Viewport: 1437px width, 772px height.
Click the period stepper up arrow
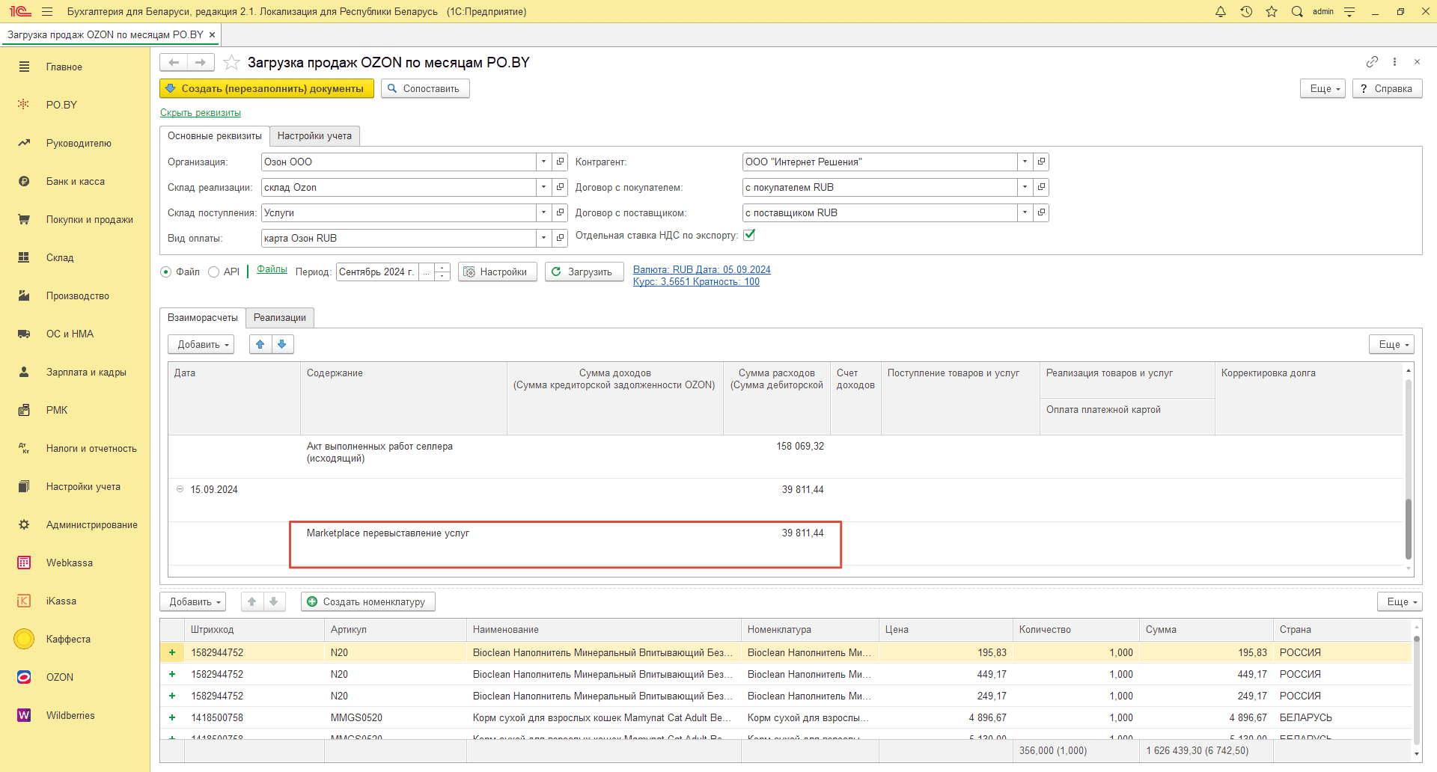[x=442, y=267]
